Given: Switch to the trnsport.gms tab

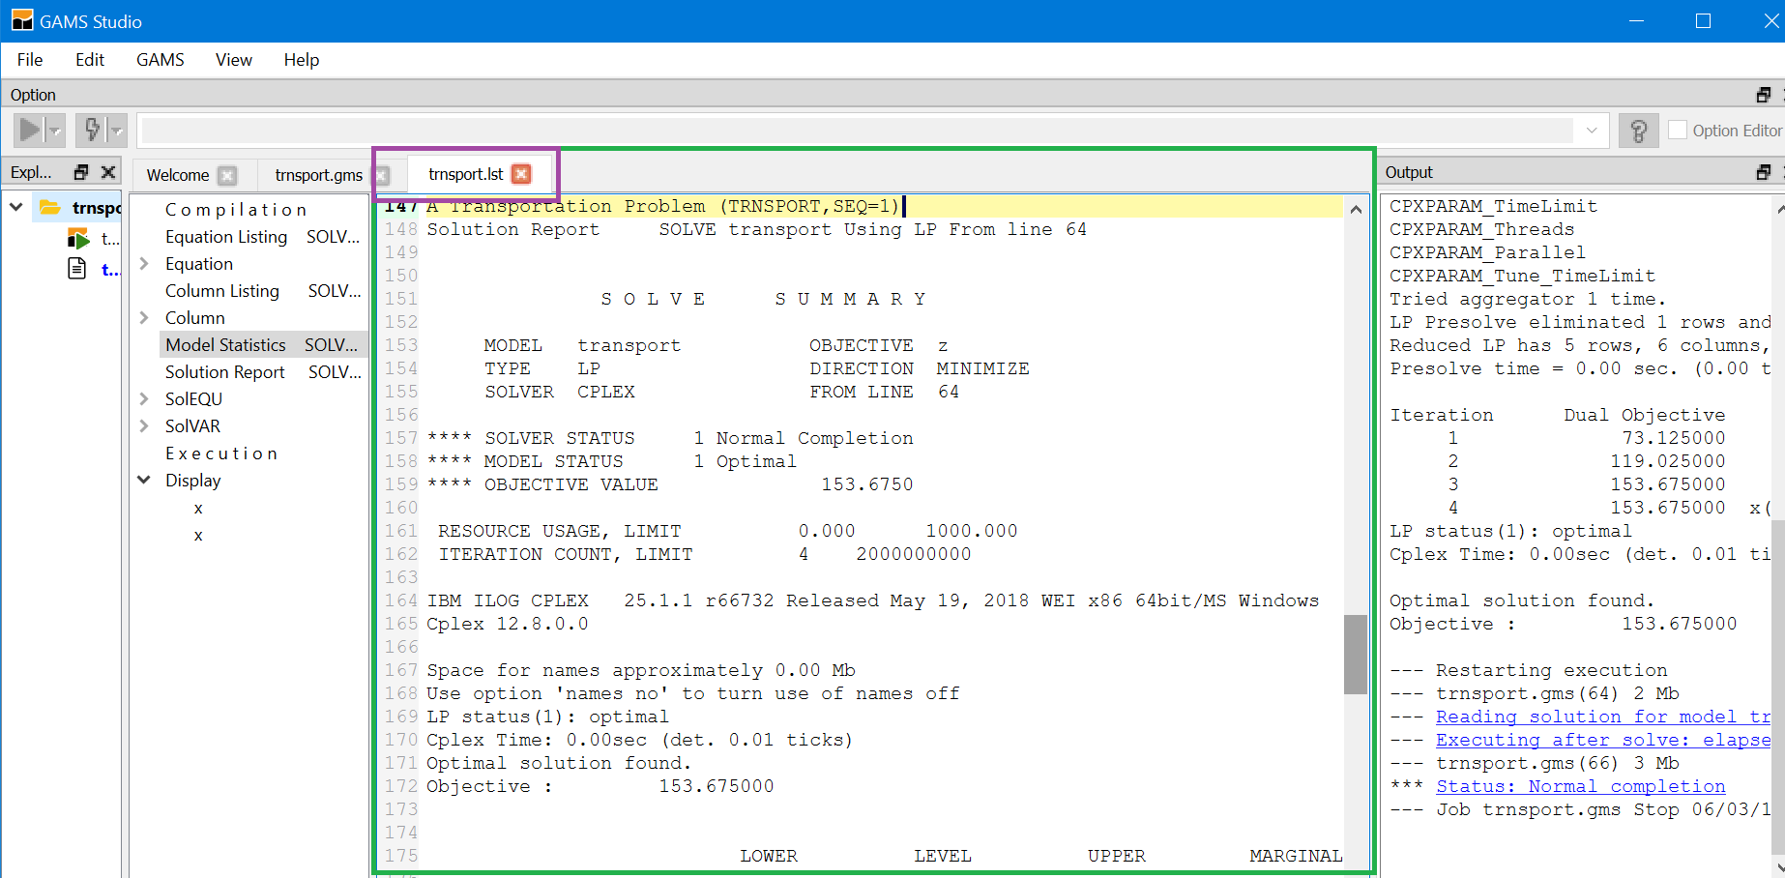Looking at the screenshot, I should 318,175.
